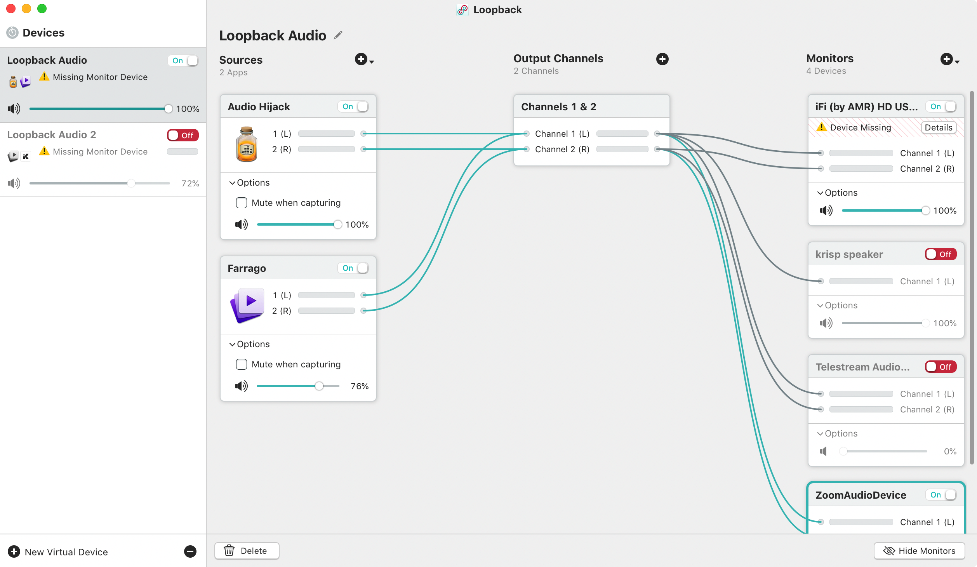Check Mute when capturing for Audio Hijack
This screenshot has height=567, width=977.
coord(242,203)
